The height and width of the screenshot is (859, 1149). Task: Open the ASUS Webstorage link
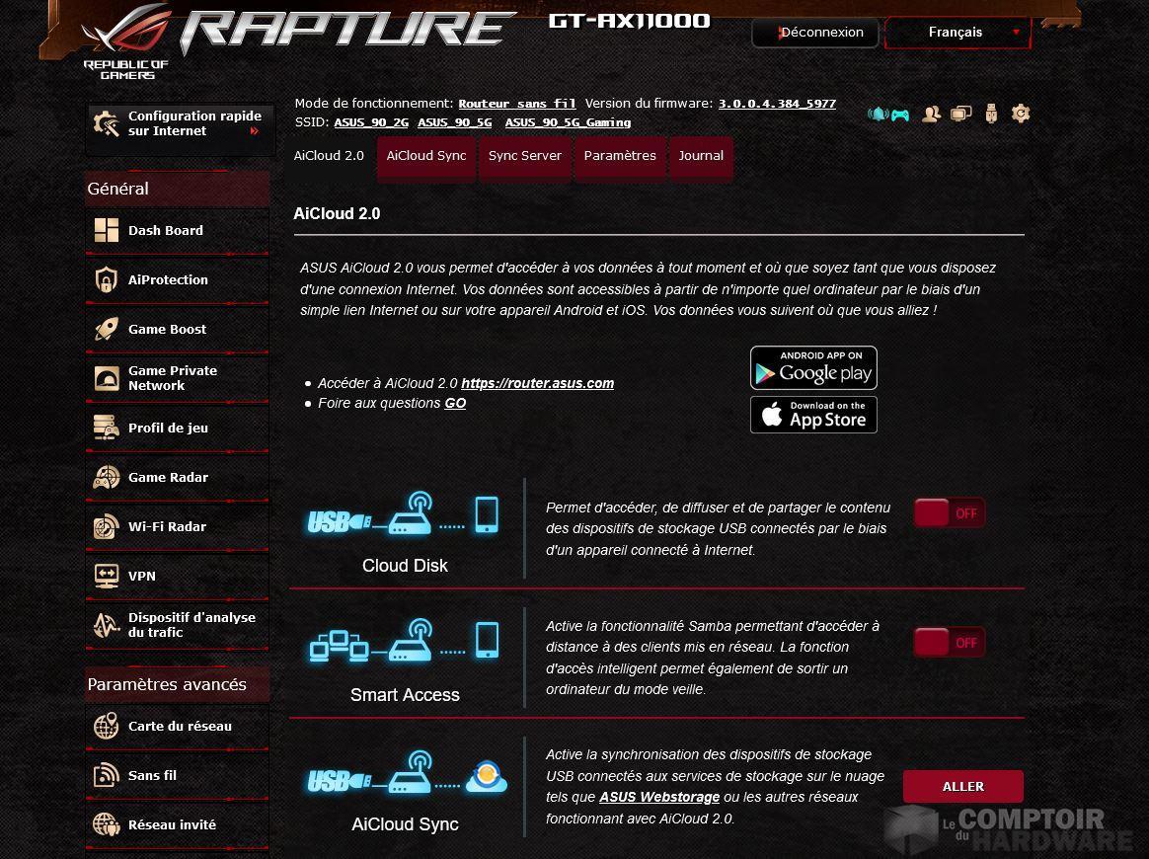(658, 797)
